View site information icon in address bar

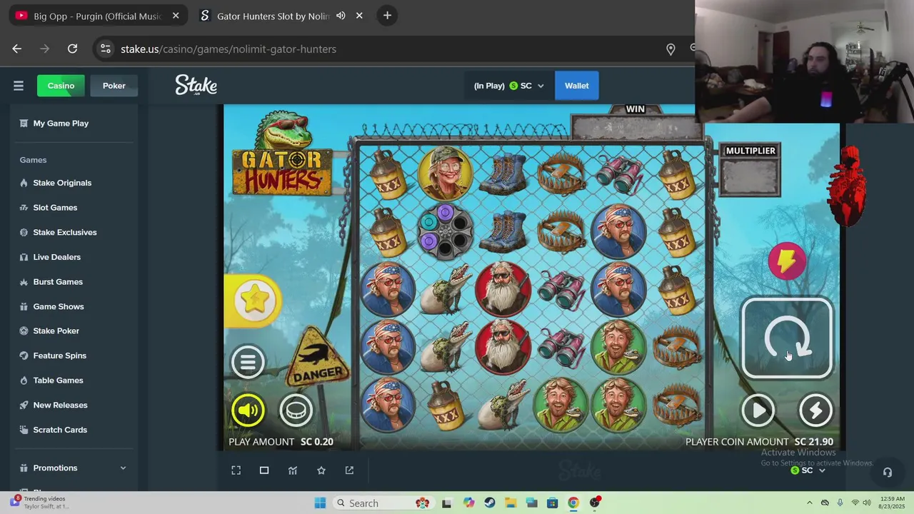(106, 49)
